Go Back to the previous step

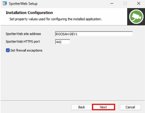coord(81,107)
